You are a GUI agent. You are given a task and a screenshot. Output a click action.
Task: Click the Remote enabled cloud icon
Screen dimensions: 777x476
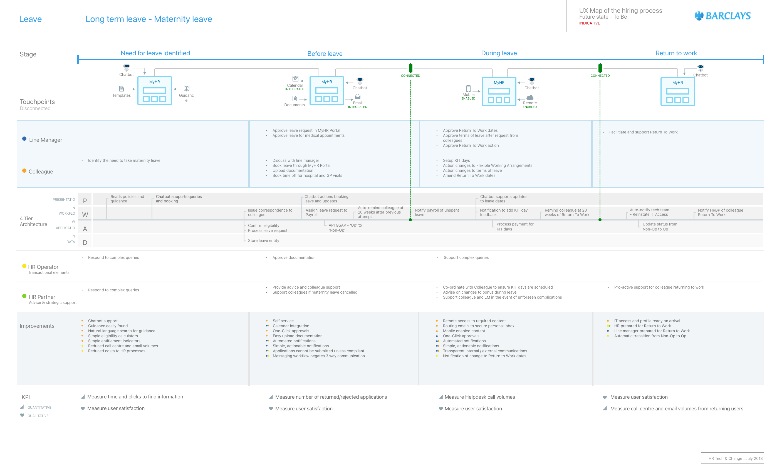point(530,97)
